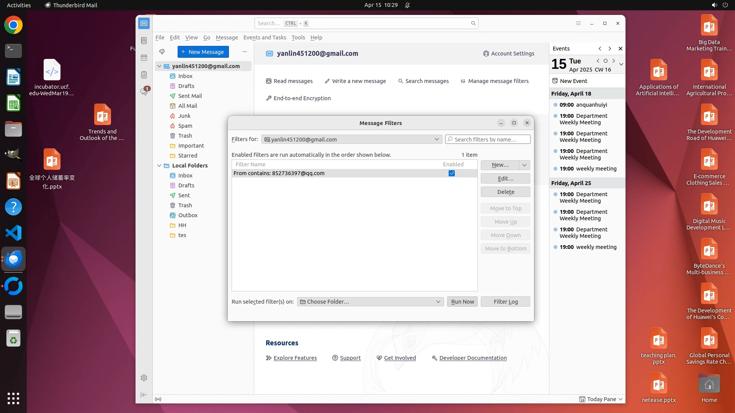Image resolution: width=735 pixels, height=413 pixels.
Task: Click the Get Messages cloud icon
Action: click(162, 52)
